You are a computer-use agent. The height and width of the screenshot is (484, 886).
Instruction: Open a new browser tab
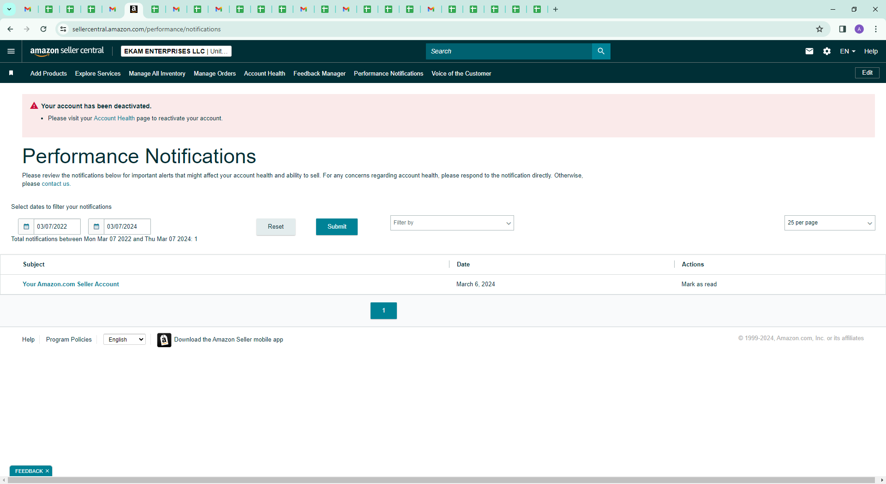click(556, 9)
